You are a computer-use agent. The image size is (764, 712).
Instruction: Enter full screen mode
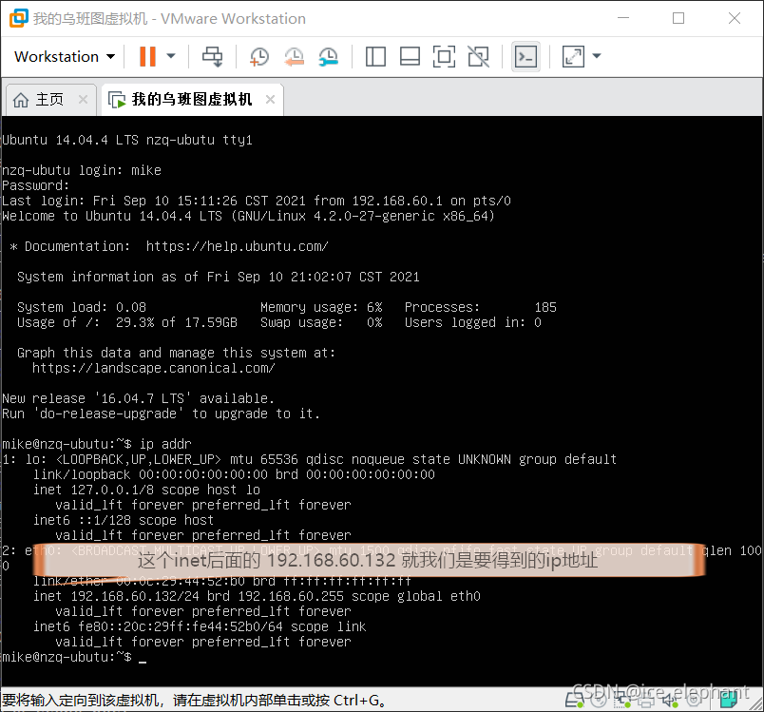click(444, 56)
